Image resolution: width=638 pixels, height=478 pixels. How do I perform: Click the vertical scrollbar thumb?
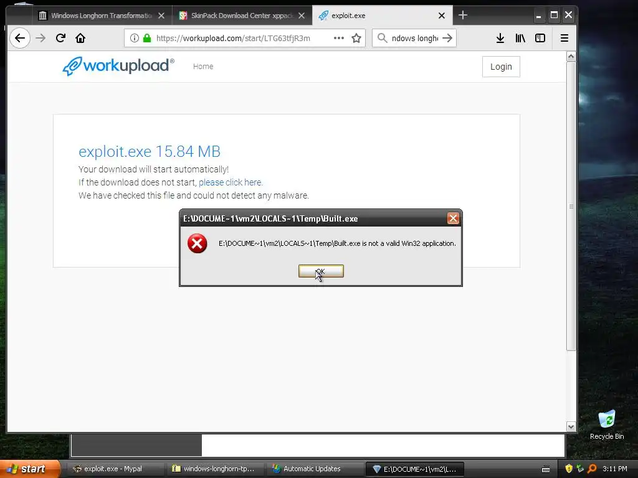point(571,206)
